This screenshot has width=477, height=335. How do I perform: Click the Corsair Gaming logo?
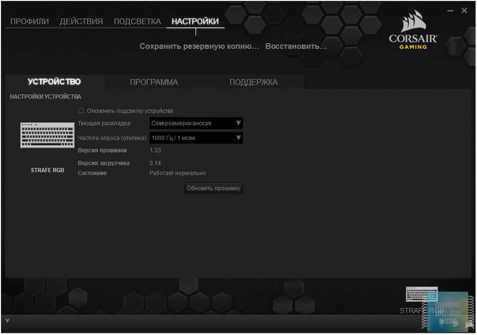tap(413, 32)
